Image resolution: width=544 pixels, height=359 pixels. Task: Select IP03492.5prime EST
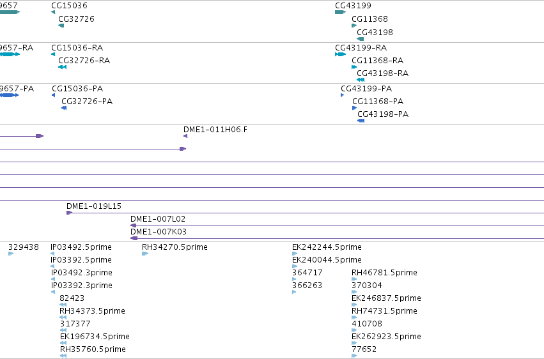click(x=81, y=247)
